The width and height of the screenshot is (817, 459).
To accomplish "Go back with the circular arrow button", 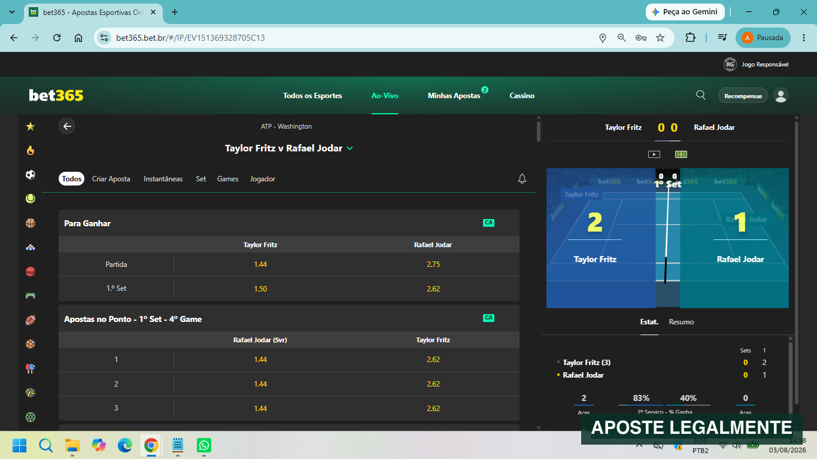I will pos(67,126).
